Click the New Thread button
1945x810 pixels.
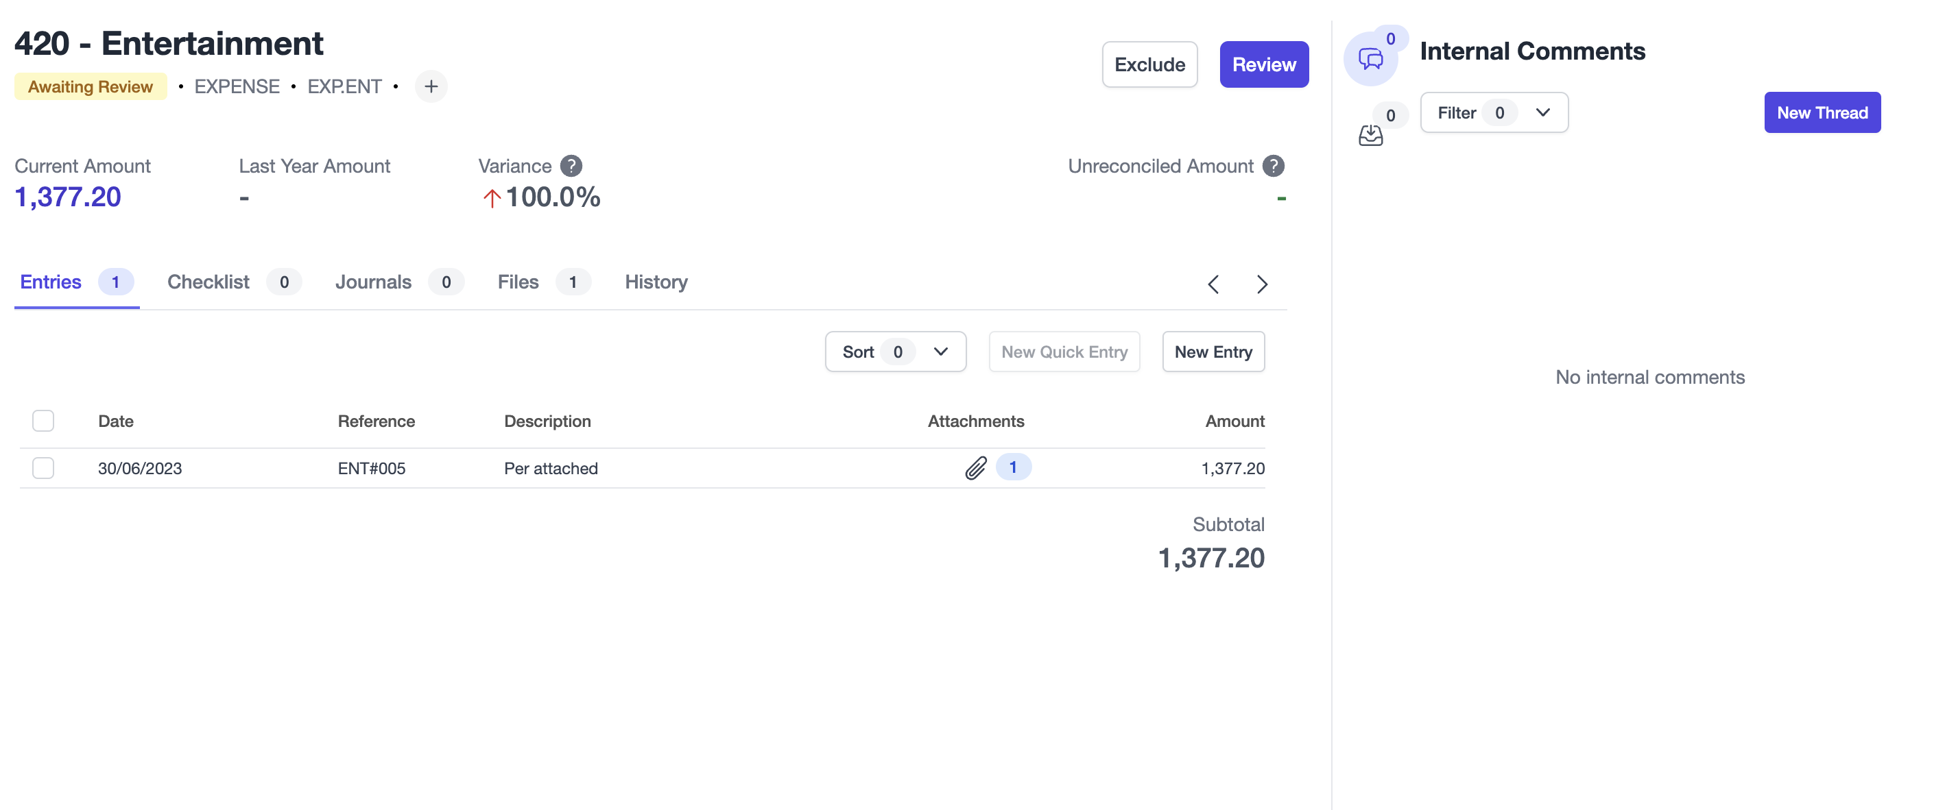pos(1822,112)
